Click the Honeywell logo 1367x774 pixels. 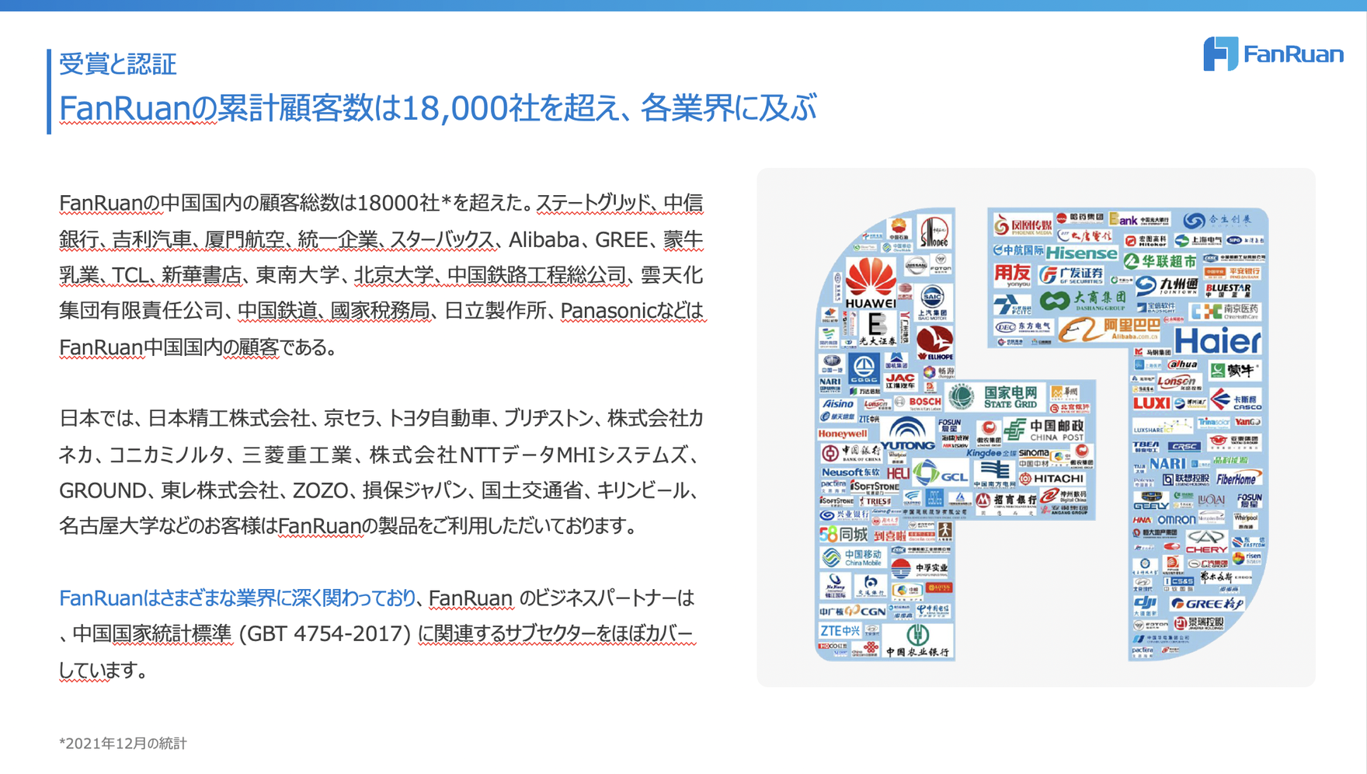point(842,434)
